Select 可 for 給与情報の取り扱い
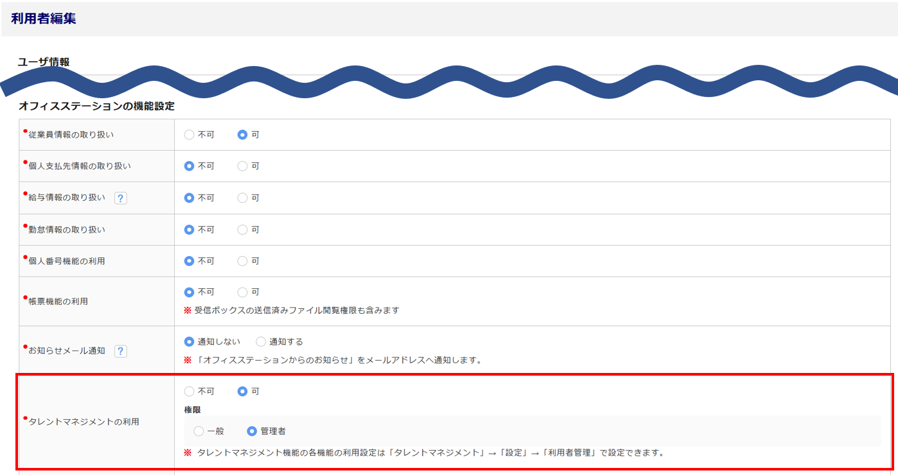The width and height of the screenshot is (898, 475). point(242,198)
